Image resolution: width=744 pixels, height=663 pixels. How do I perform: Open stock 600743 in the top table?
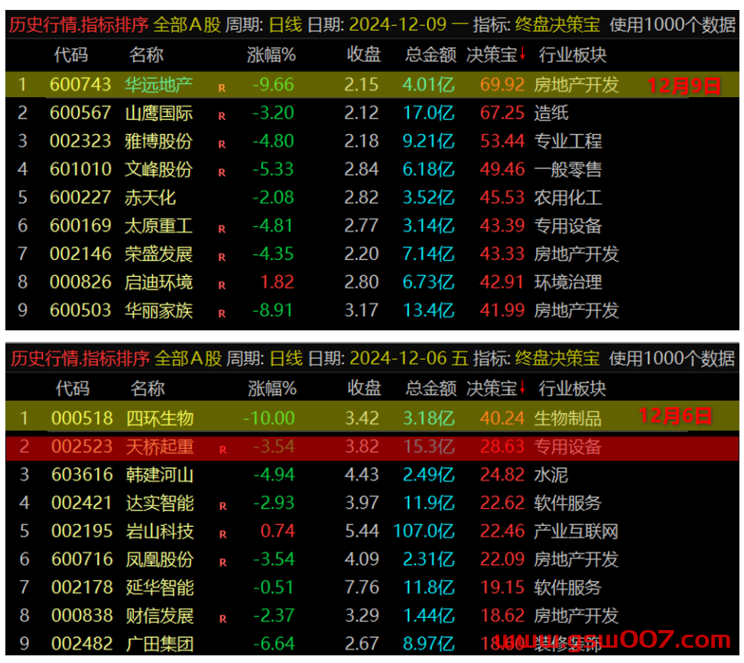pos(80,85)
